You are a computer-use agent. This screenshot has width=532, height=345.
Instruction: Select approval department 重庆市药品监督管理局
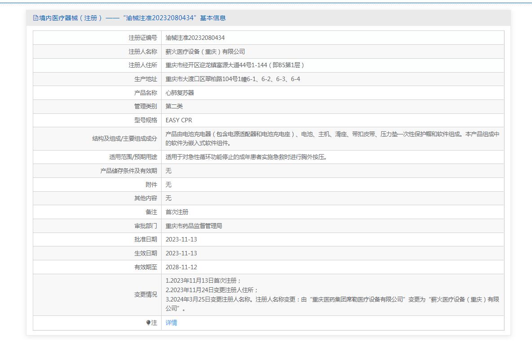coord(193,226)
